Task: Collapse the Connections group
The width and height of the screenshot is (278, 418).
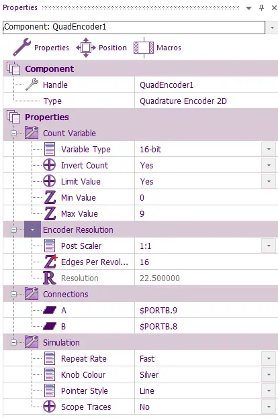Action: 13,294
